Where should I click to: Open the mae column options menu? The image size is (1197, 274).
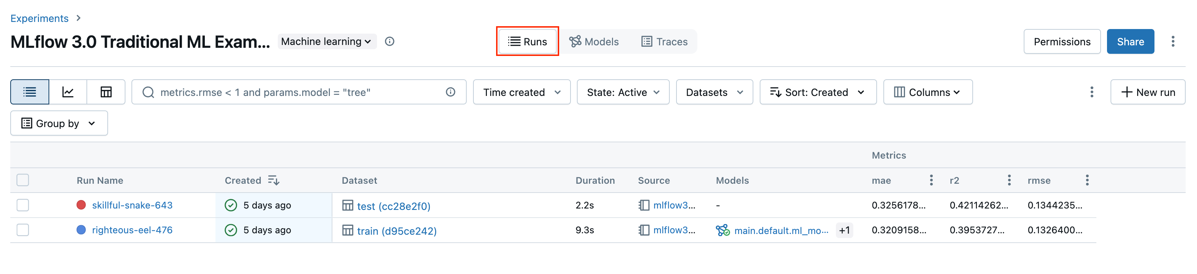(x=931, y=180)
